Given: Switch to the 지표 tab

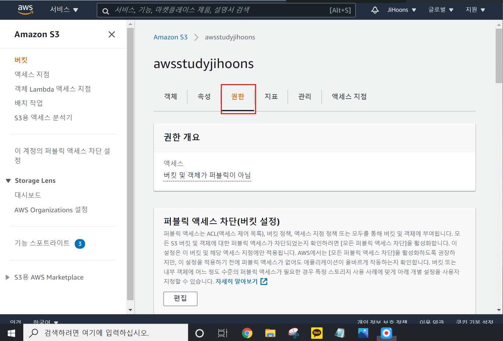Looking at the screenshot, I should point(271,96).
